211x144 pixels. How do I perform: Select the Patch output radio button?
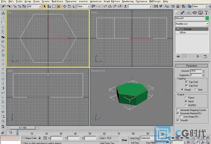pos(186,98)
